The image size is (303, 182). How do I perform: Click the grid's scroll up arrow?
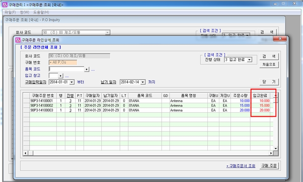276,96
